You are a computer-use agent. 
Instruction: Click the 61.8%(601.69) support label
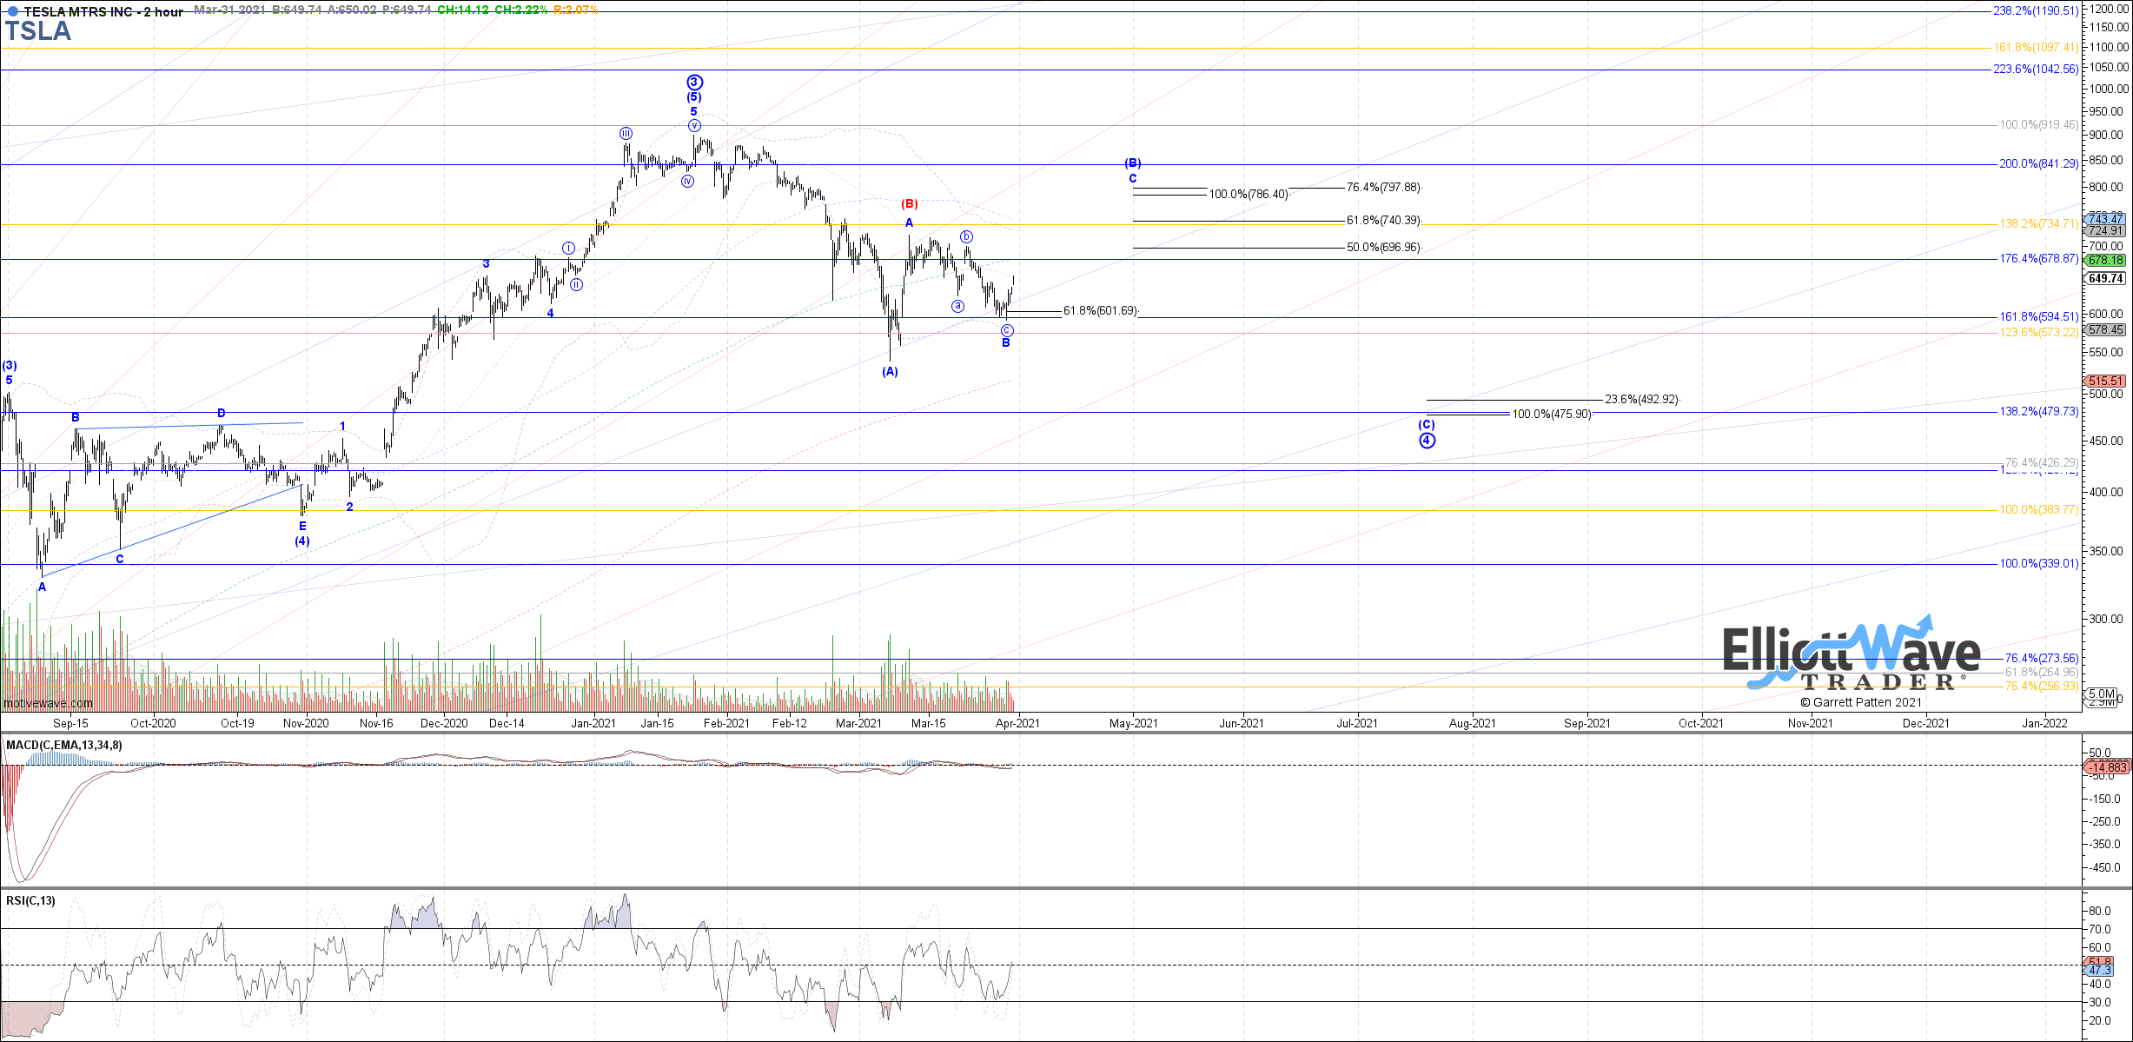tap(1100, 311)
